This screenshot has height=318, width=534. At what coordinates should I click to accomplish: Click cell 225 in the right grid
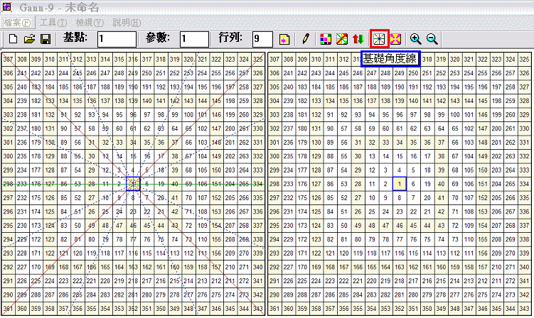[x=302, y=281]
